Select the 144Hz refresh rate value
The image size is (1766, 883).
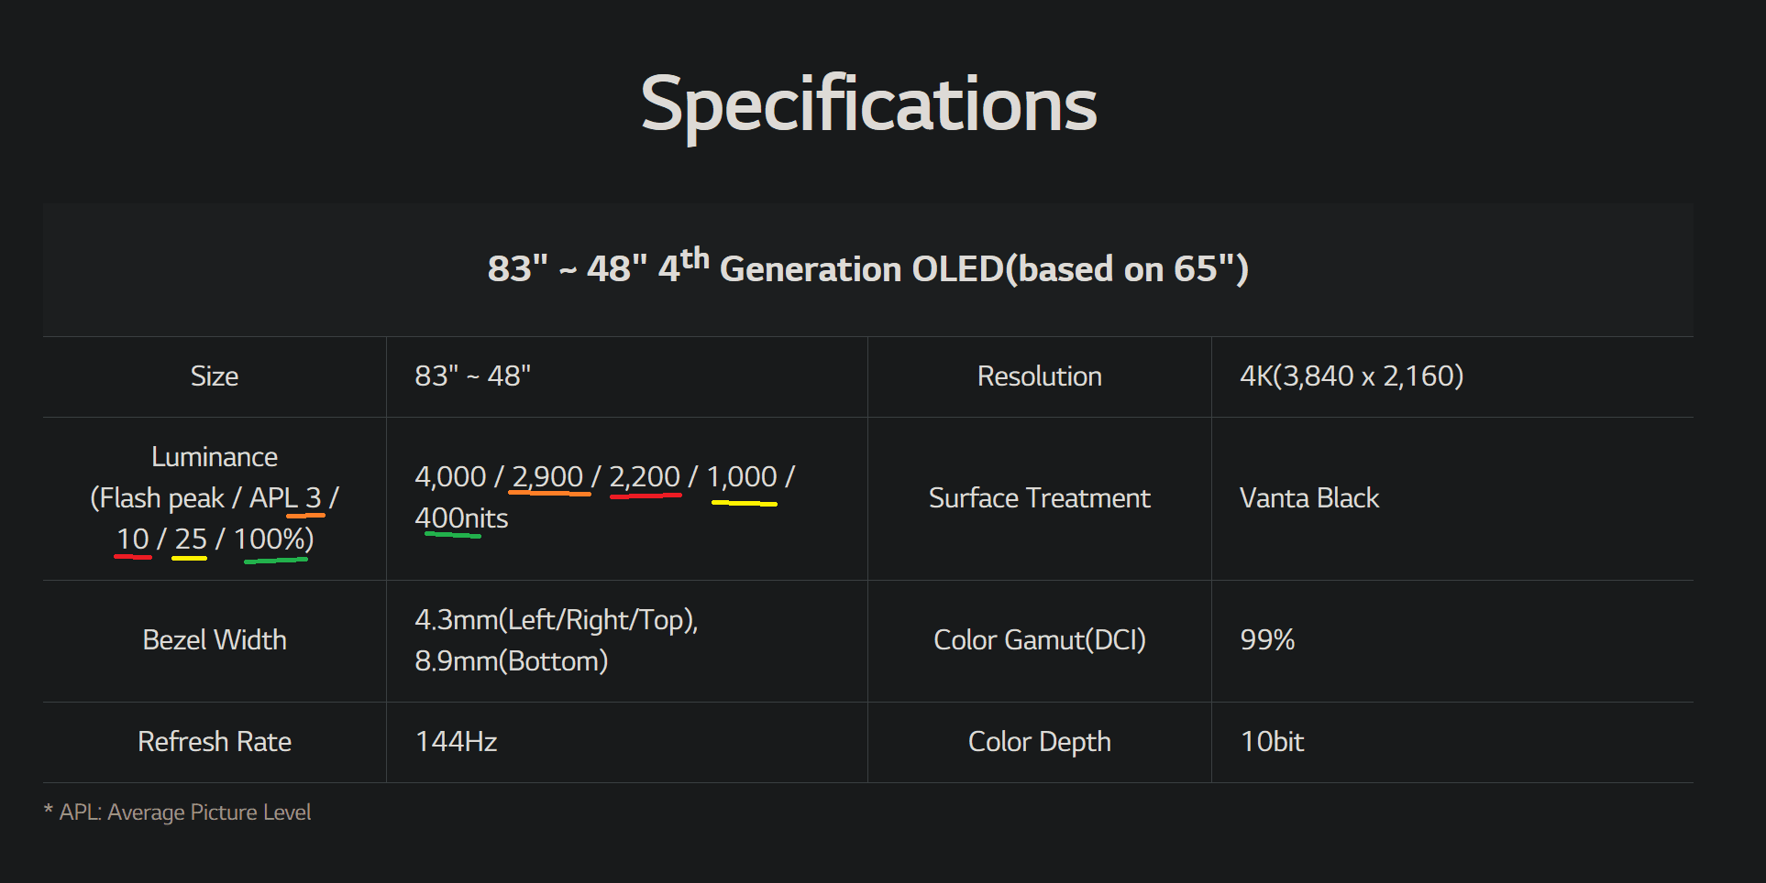tap(456, 742)
